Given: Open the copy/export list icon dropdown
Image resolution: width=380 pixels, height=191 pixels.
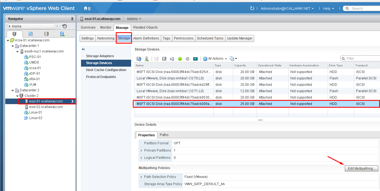Looking at the screenshot, I should [x=233, y=59].
